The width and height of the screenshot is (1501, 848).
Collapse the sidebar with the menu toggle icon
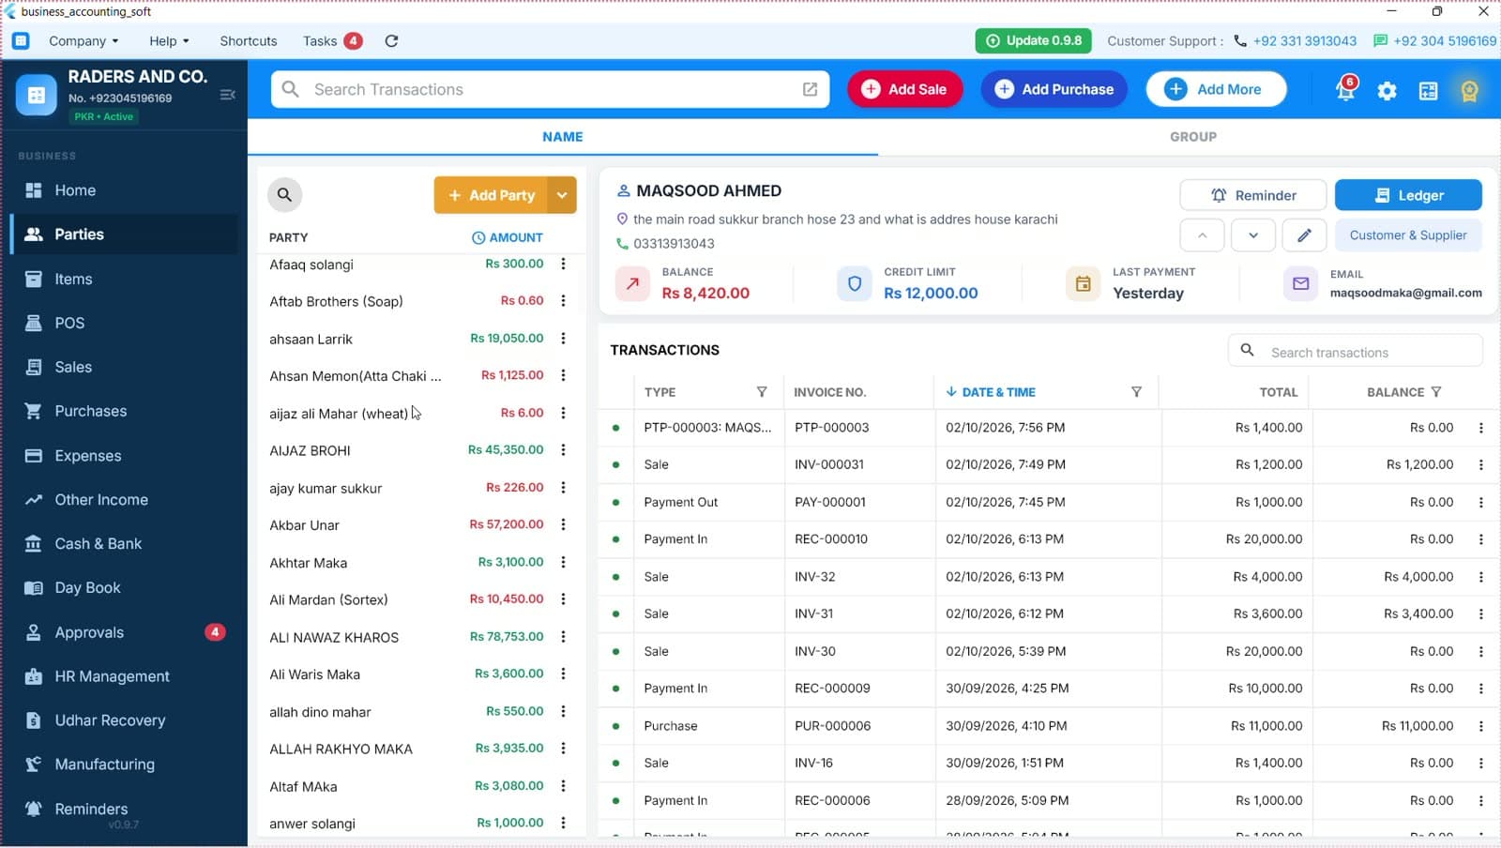pos(227,95)
